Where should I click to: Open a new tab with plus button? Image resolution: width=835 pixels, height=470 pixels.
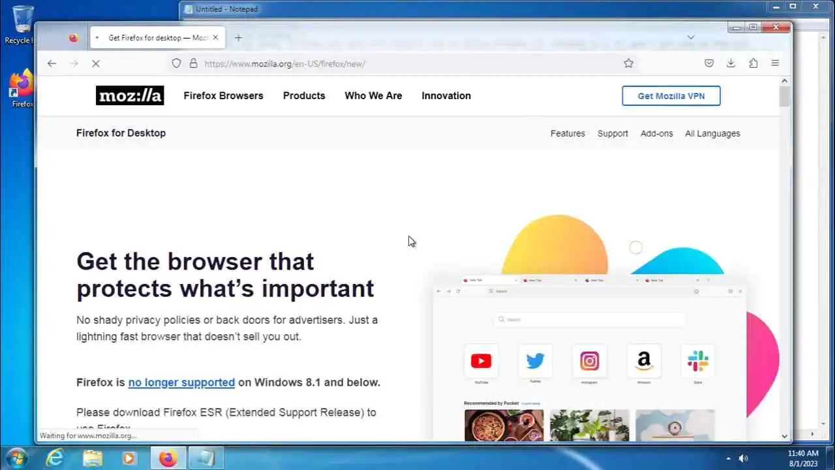click(238, 38)
